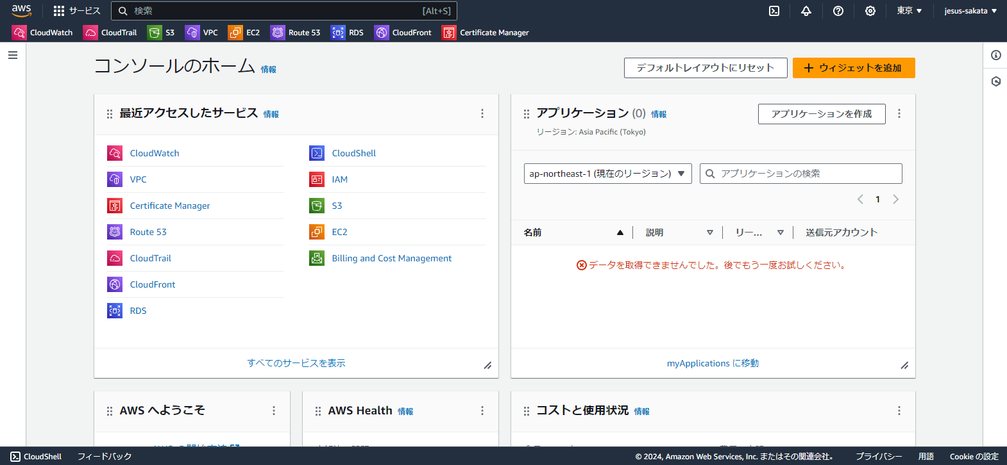Open Route 53 favorite in the shortcut bar

[x=296, y=33]
